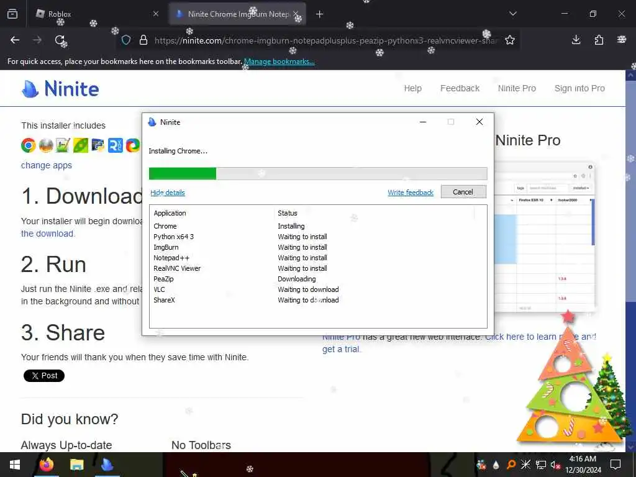This screenshot has width=636, height=477.
Task: Open the network tray icon
Action: 541,465
